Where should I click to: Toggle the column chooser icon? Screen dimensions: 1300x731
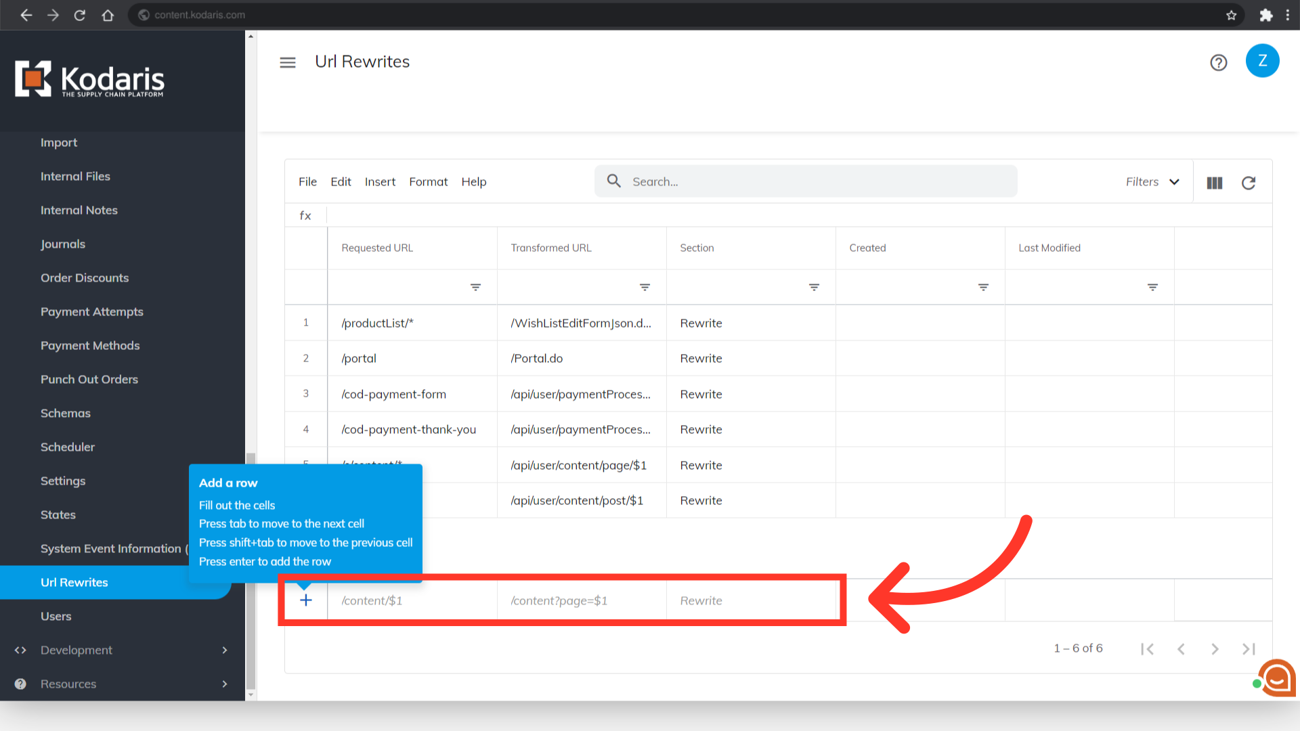point(1214,183)
